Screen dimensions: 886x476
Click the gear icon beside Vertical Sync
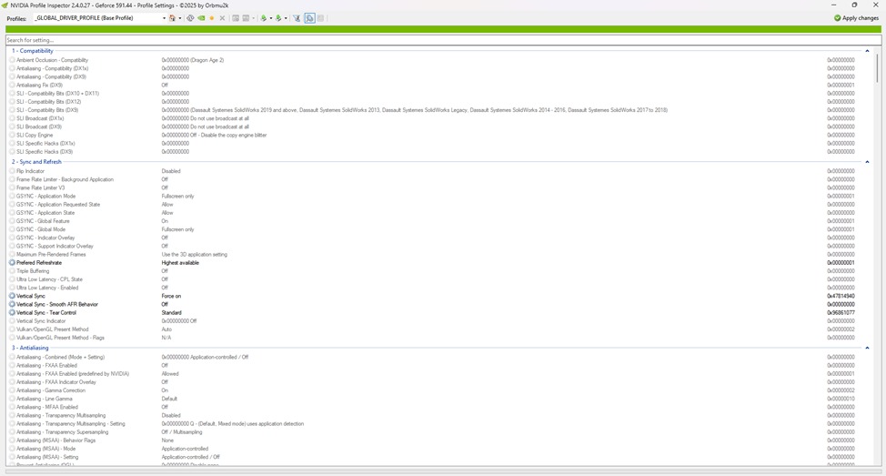(x=12, y=296)
